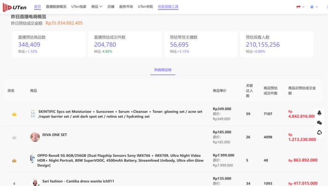Click the Rp 1.213.230.000 total amount
328x186 pixels.
click(x=302, y=137)
